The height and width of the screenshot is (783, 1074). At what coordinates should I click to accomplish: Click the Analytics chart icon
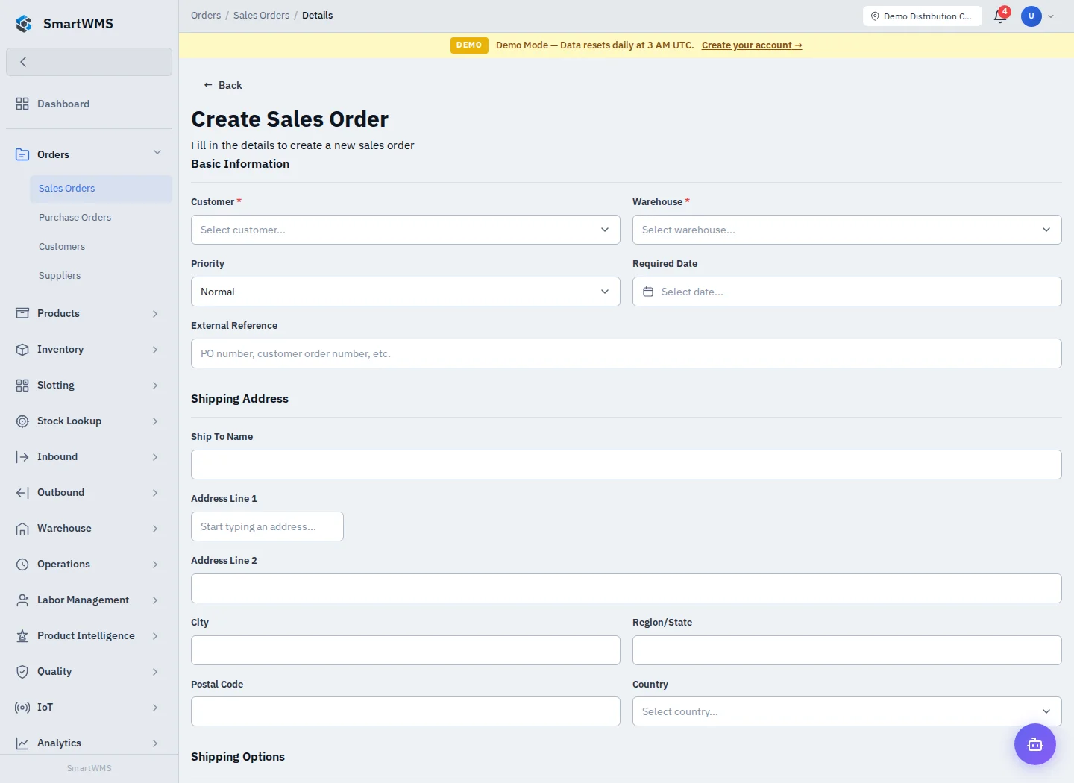point(22,743)
